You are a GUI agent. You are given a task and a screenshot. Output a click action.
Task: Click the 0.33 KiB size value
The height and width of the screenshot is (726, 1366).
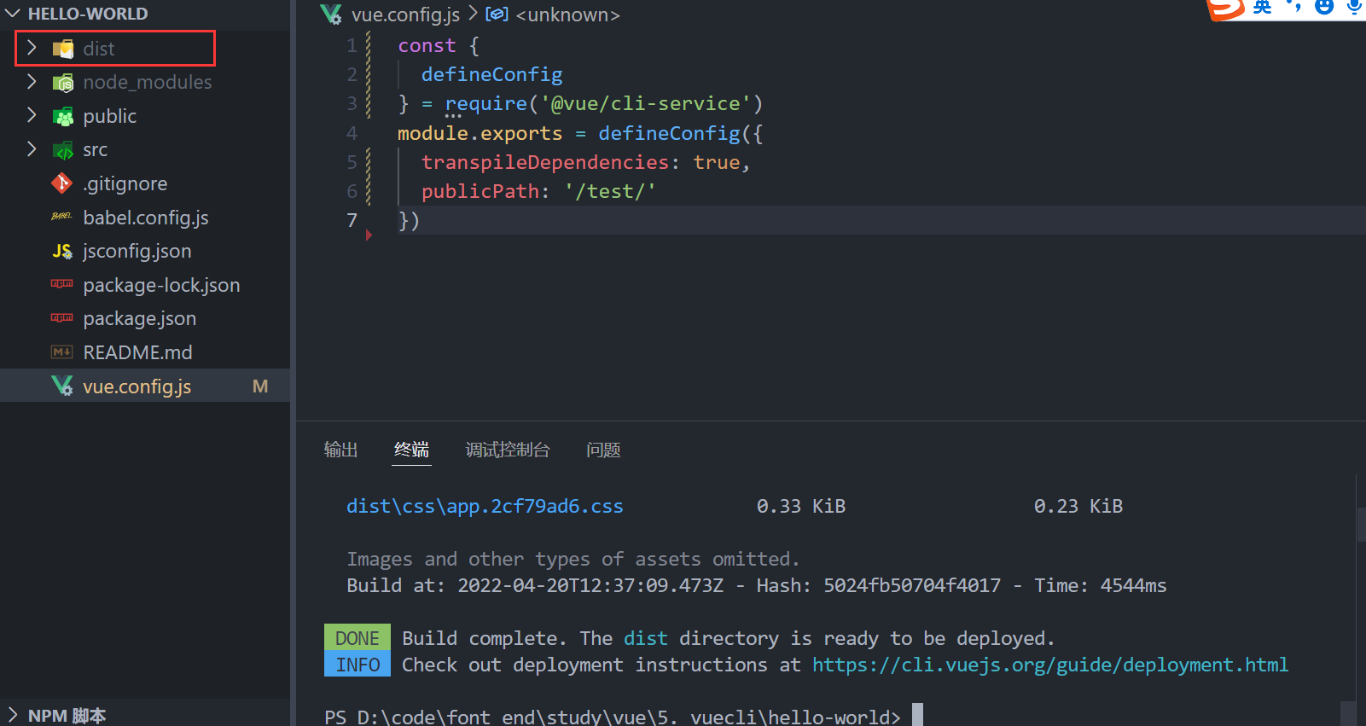(800, 506)
